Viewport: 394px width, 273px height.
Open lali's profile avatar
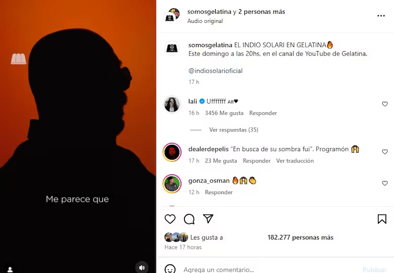pyautogui.click(x=172, y=104)
